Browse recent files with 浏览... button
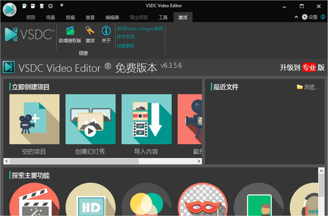 [x=307, y=87]
